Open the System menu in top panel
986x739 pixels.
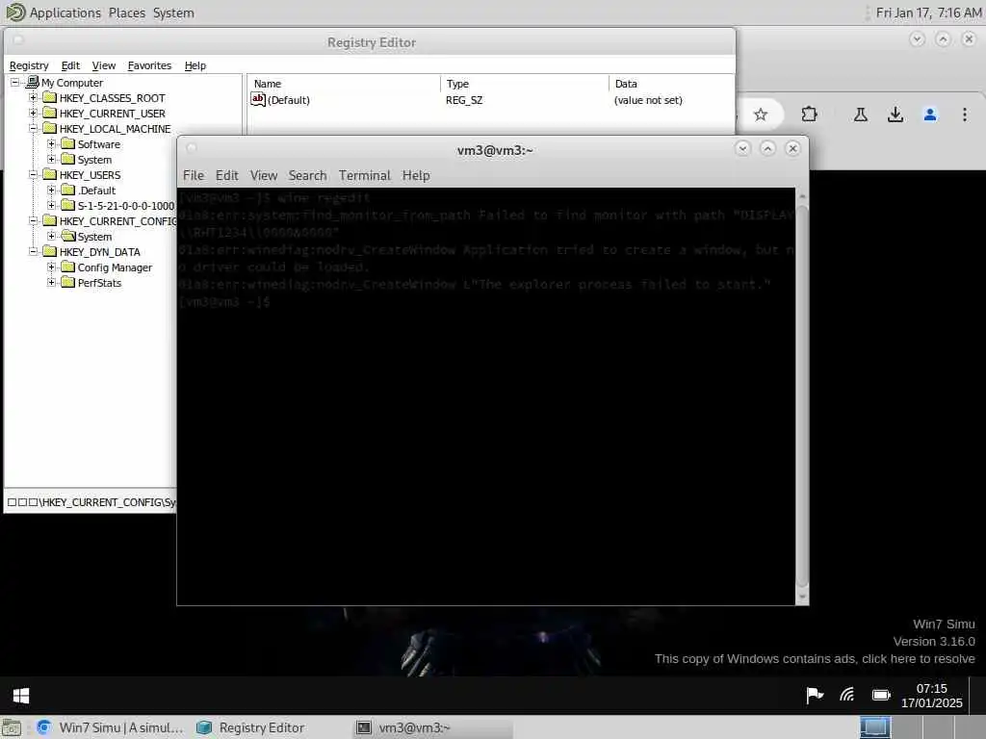(173, 13)
